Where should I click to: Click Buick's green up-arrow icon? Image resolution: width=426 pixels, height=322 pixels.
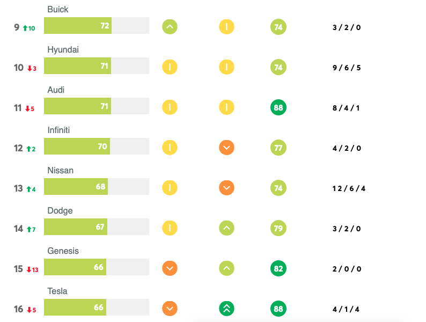click(x=170, y=27)
